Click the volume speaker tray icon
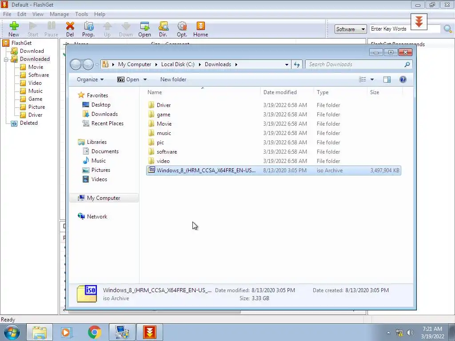Screen dimensions: 455x341 tap(410, 333)
